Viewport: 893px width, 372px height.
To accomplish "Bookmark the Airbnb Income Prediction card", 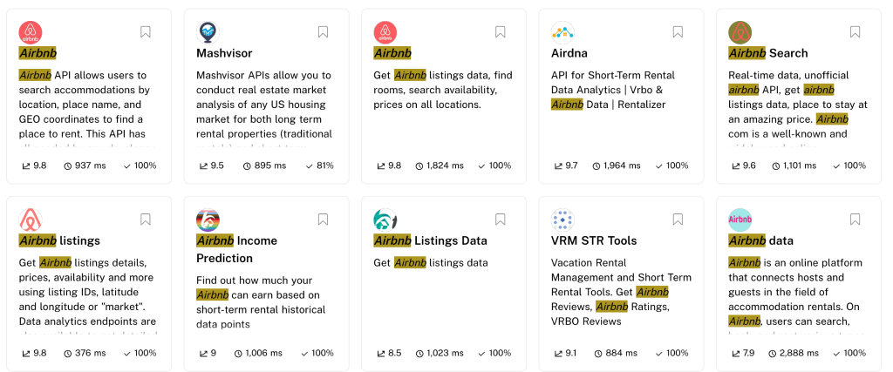I will 323,220.
